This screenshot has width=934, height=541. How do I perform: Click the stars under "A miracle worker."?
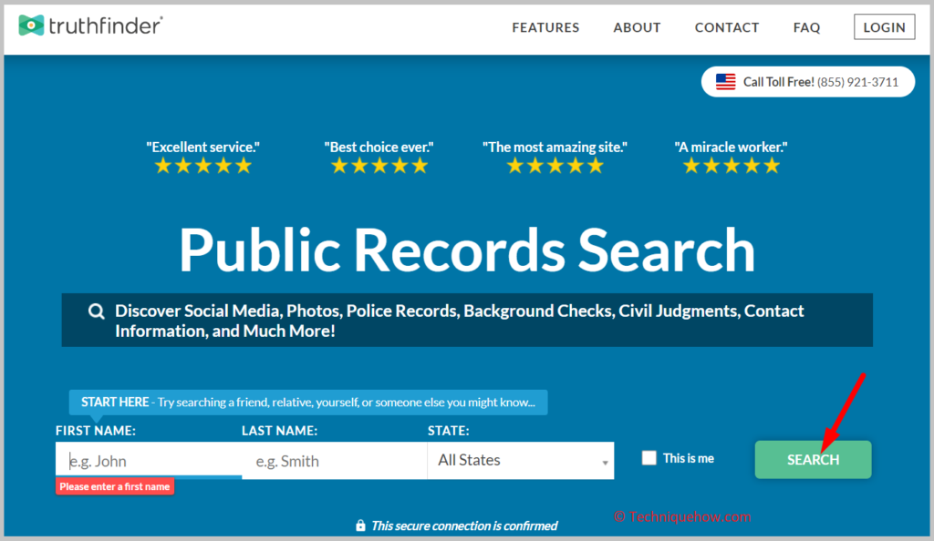tap(731, 166)
